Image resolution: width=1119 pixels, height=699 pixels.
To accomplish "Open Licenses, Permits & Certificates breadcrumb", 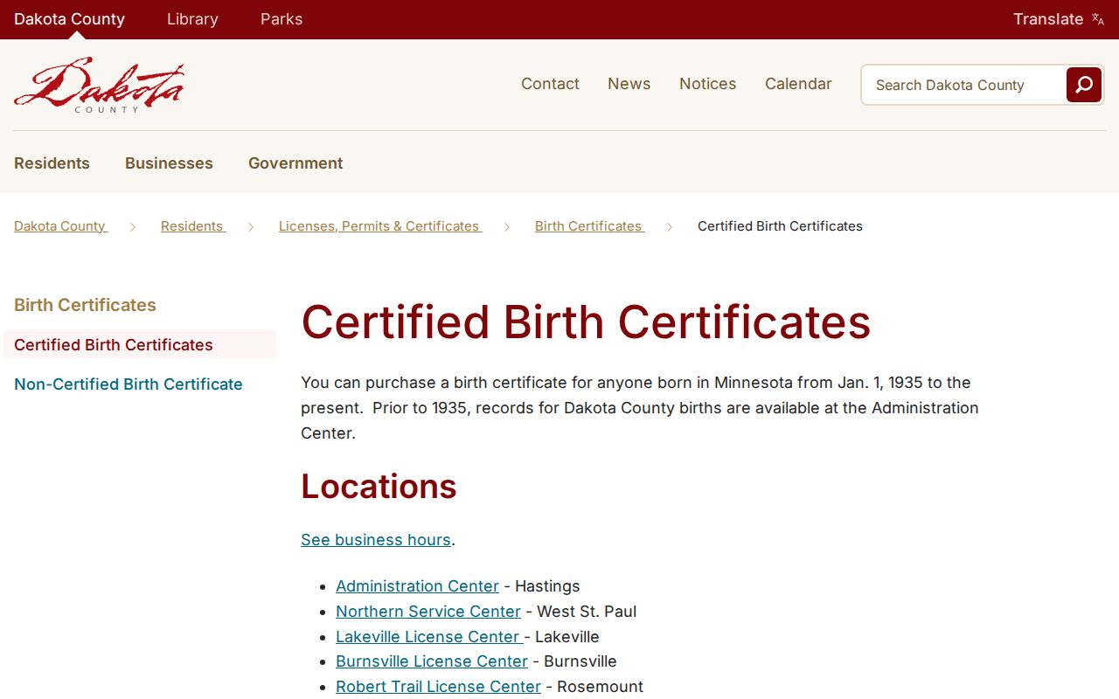I will point(379,226).
